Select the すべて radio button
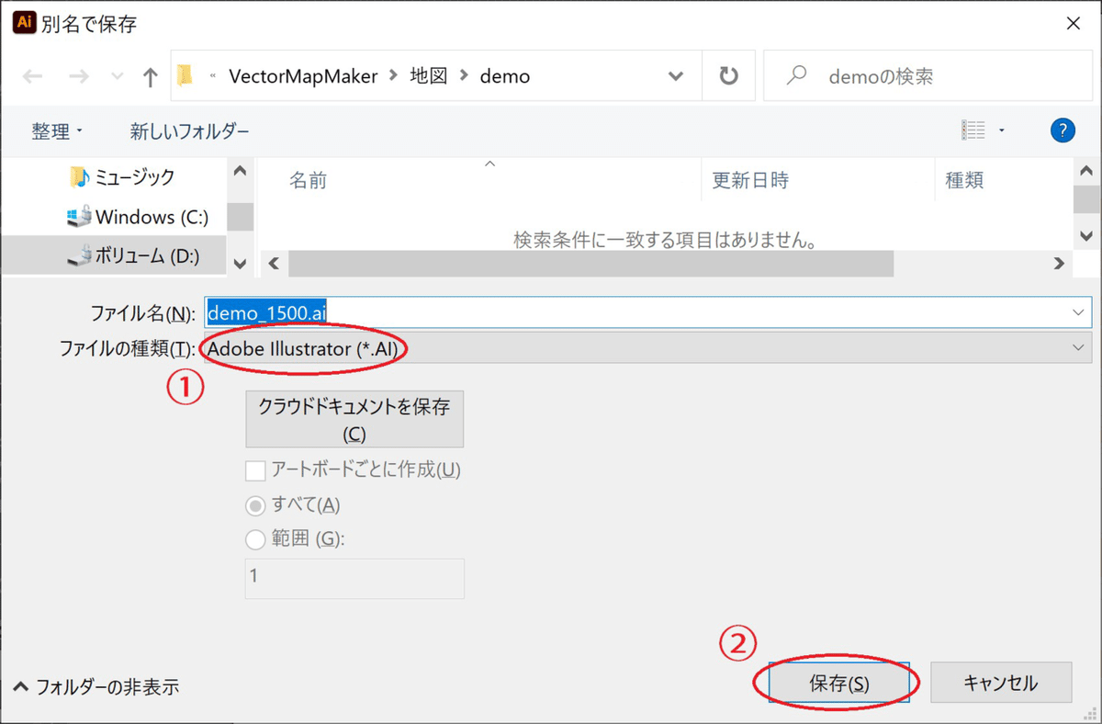The width and height of the screenshot is (1102, 724). point(255,504)
